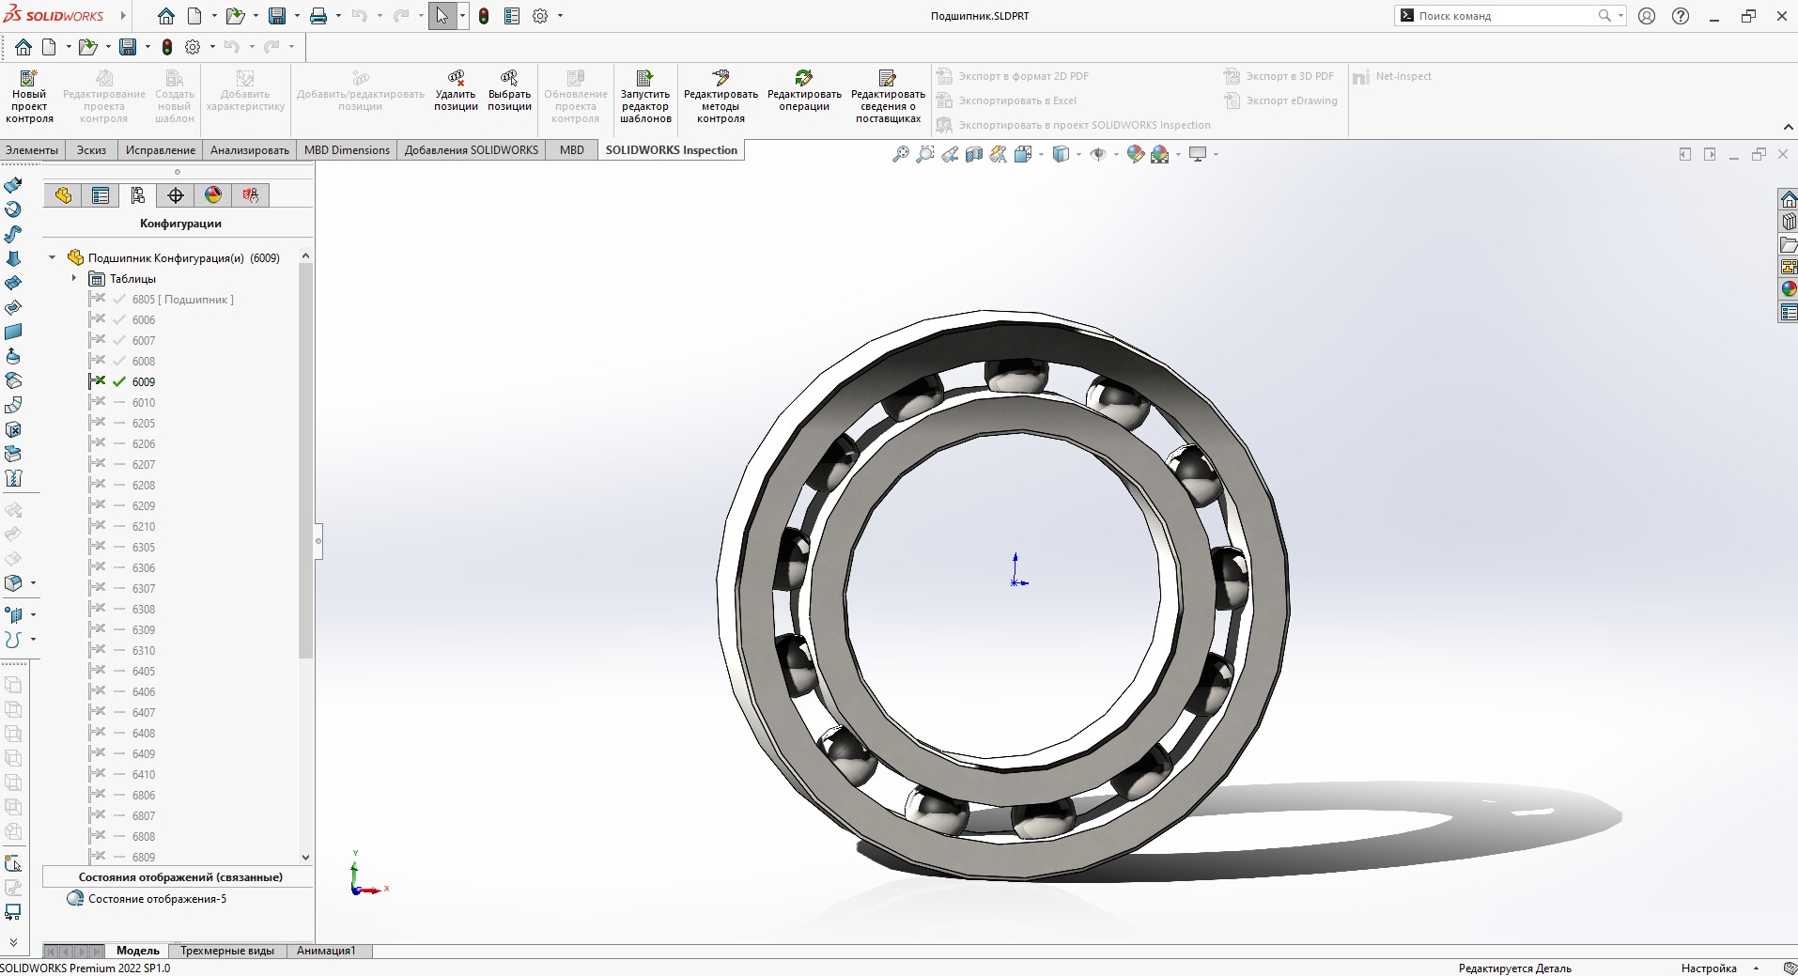Open Трехмерные виды bottom tab
Screen dimensions: 1798x976
point(227,951)
